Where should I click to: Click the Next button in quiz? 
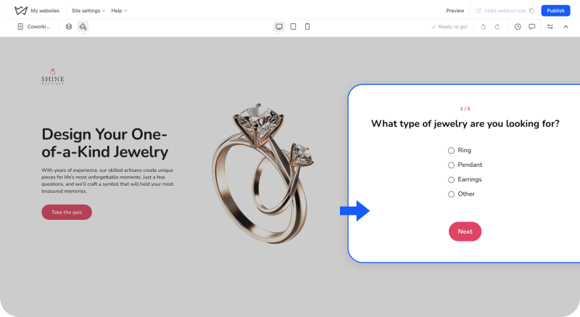click(465, 231)
